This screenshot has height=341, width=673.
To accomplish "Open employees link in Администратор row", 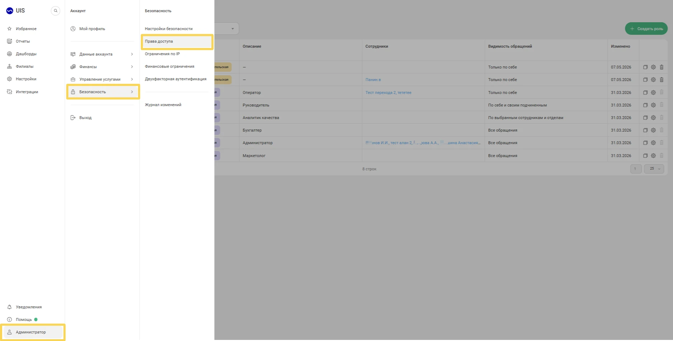I will click(423, 143).
